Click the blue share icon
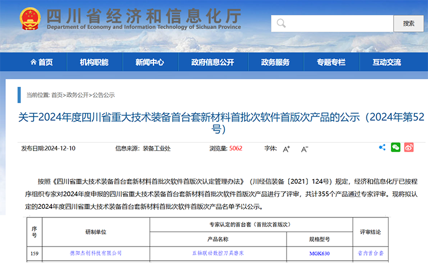This screenshot has width=428, height=275. 382,148
